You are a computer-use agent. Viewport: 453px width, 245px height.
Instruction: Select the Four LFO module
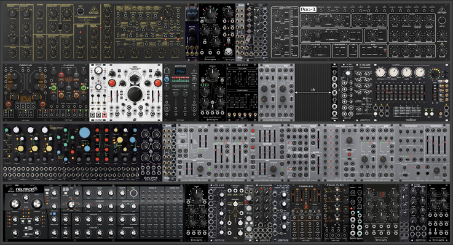[306, 212]
